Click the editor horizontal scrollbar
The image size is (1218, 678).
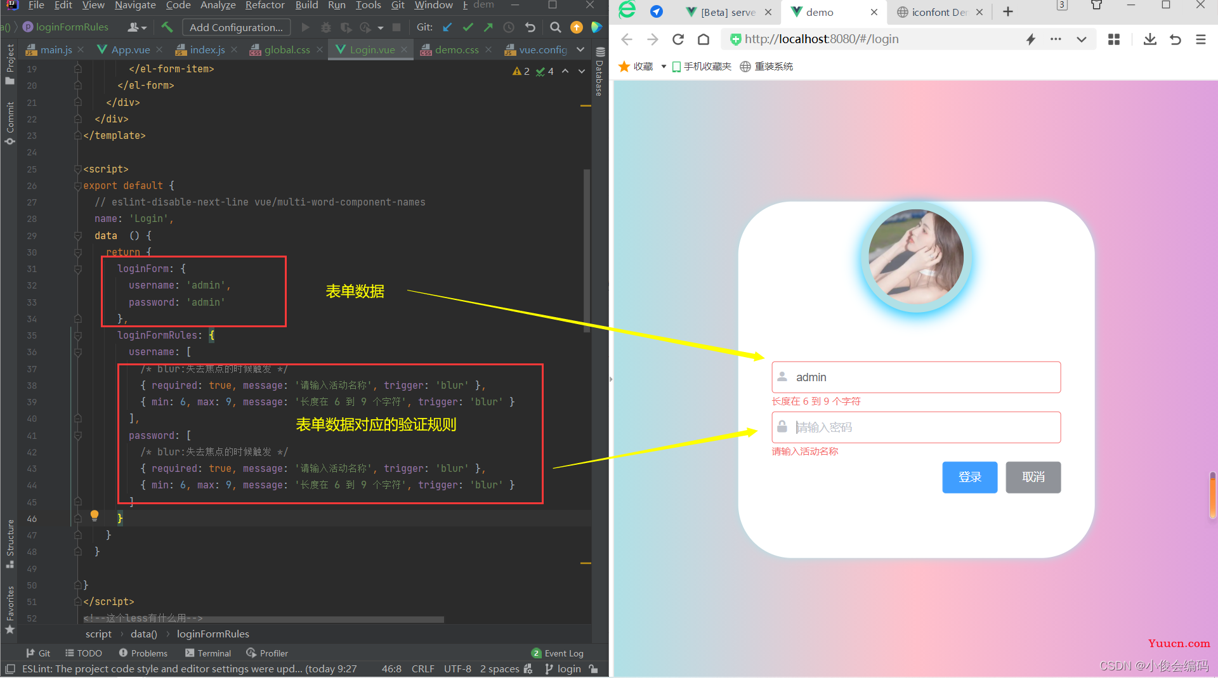tap(263, 619)
